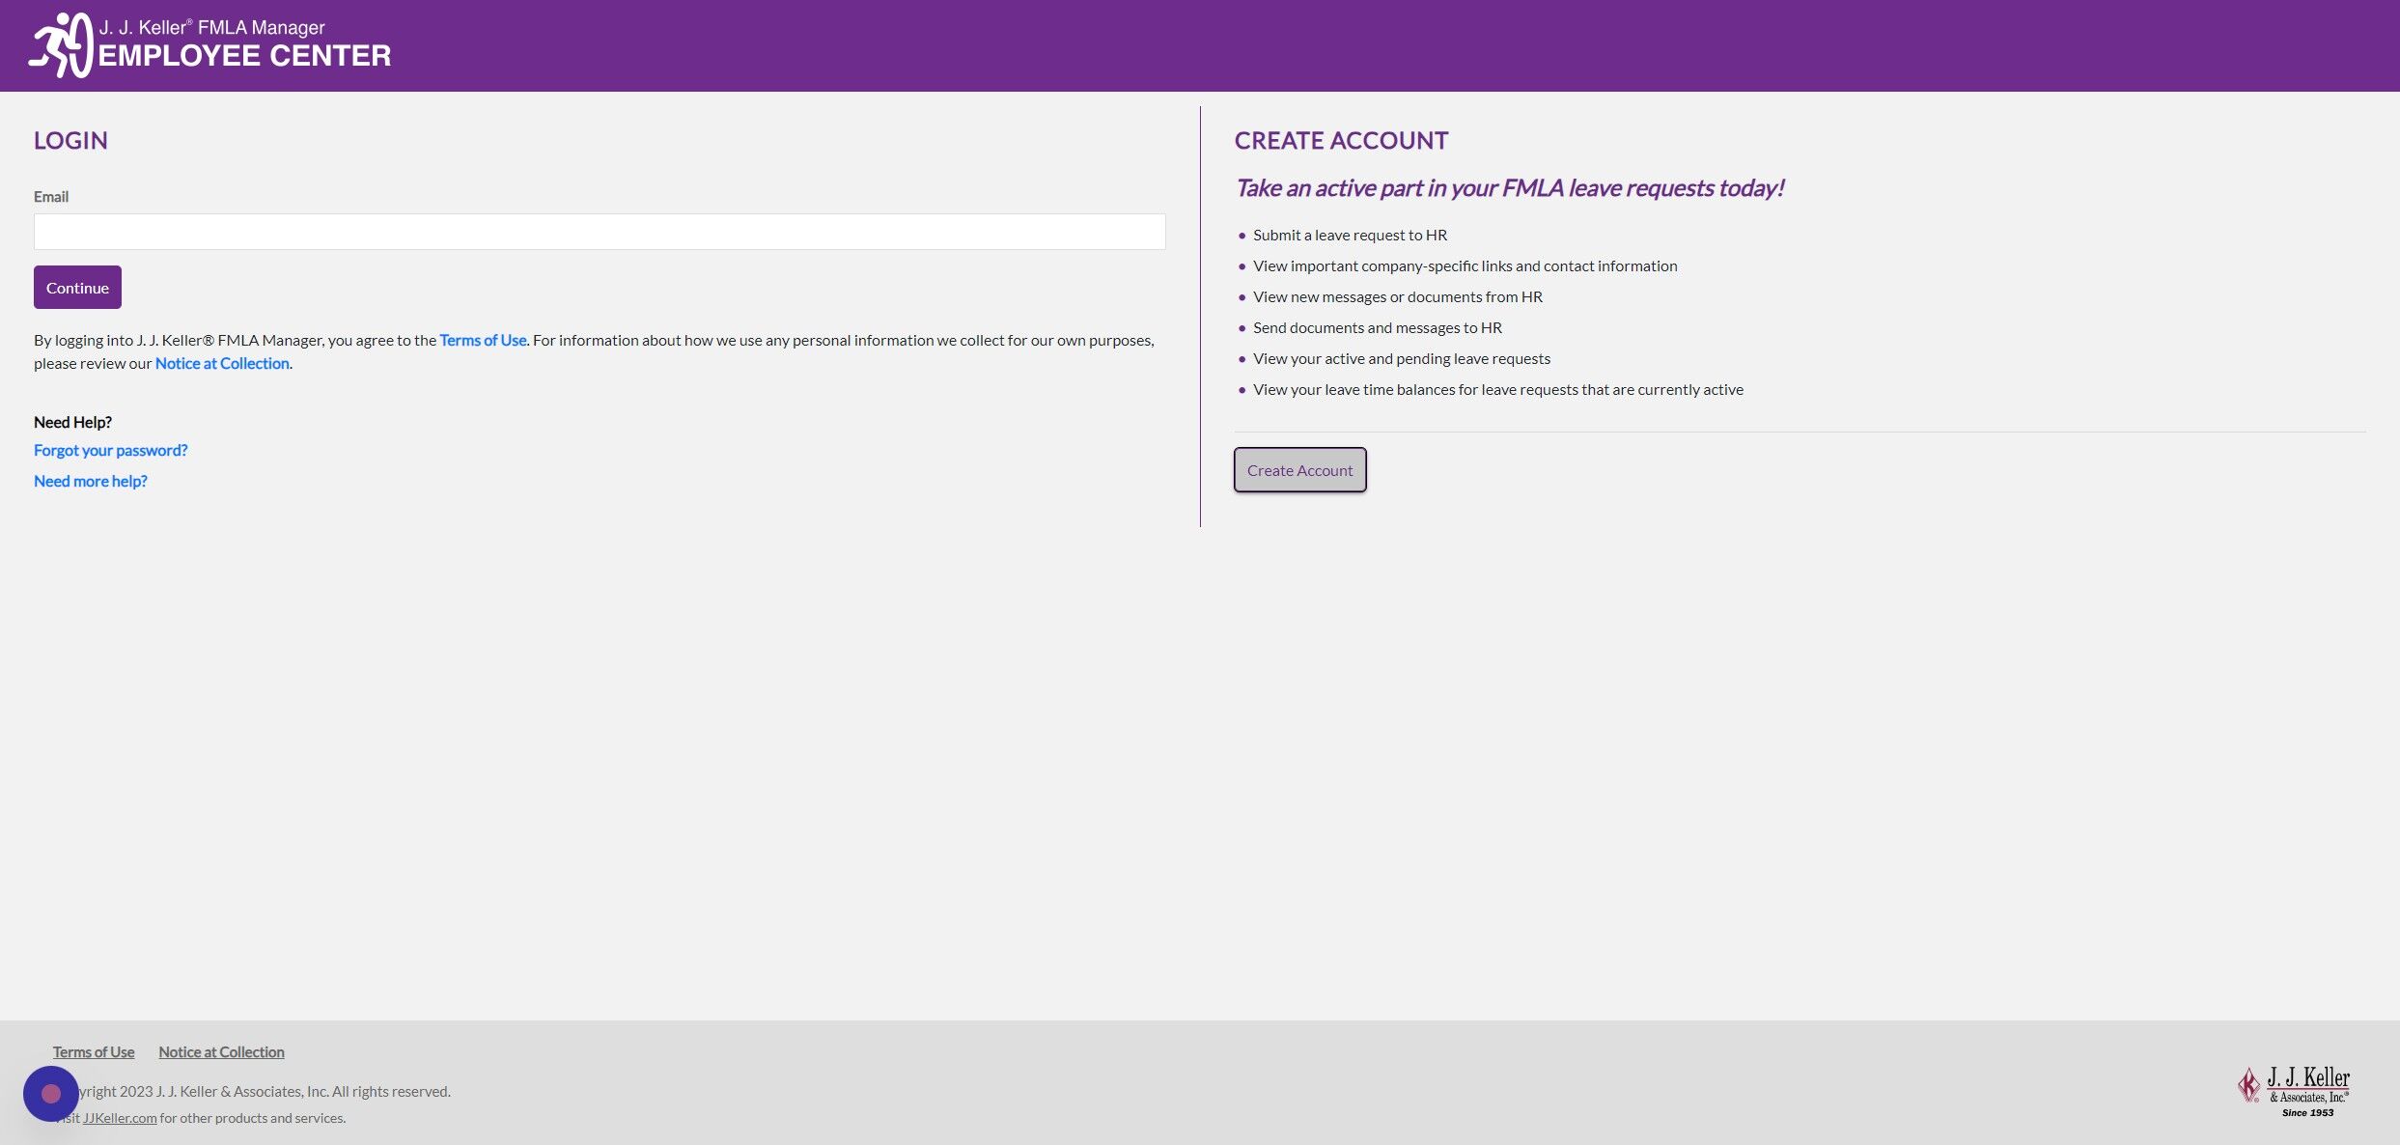Screen dimensions: 2400x1145
Task: Open Notice at Collection link in login text
Action: pyautogui.click(x=222, y=363)
